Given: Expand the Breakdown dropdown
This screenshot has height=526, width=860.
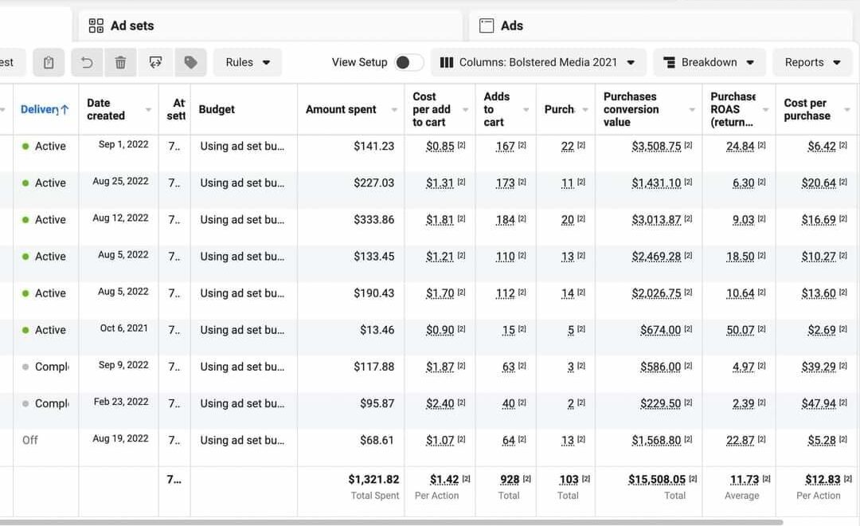Looking at the screenshot, I should click(x=709, y=62).
